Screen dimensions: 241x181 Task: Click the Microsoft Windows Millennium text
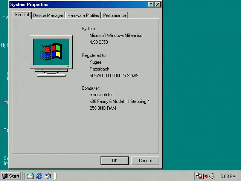click(x=116, y=35)
